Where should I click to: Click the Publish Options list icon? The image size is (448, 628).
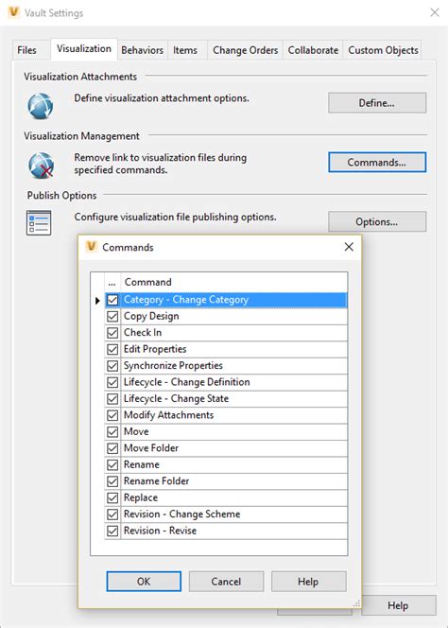coord(39,222)
